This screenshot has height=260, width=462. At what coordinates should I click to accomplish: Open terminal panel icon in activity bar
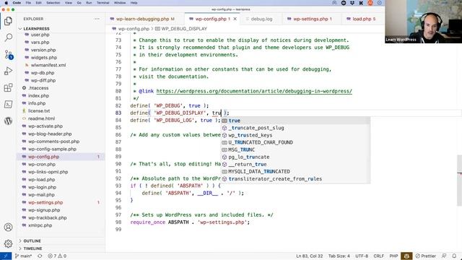pyautogui.click(x=8, y=104)
